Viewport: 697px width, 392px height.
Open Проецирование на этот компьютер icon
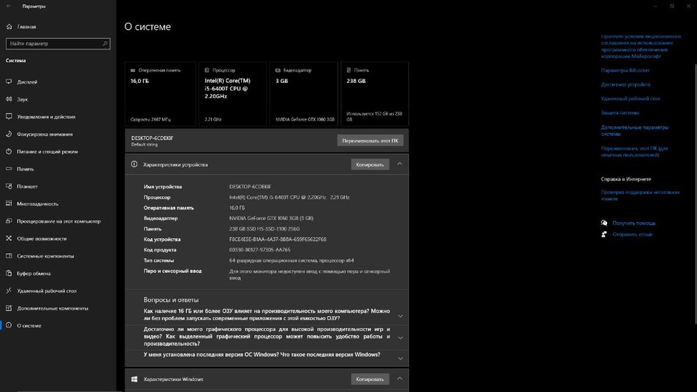9,221
